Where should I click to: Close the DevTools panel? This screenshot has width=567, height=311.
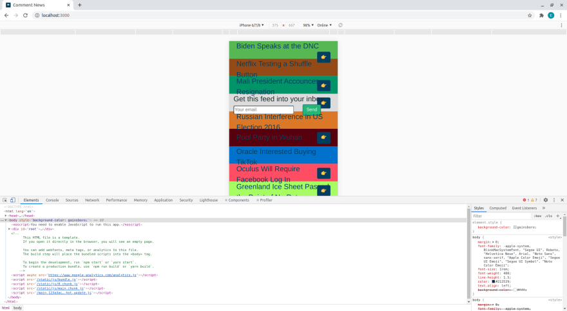pyautogui.click(x=562, y=200)
